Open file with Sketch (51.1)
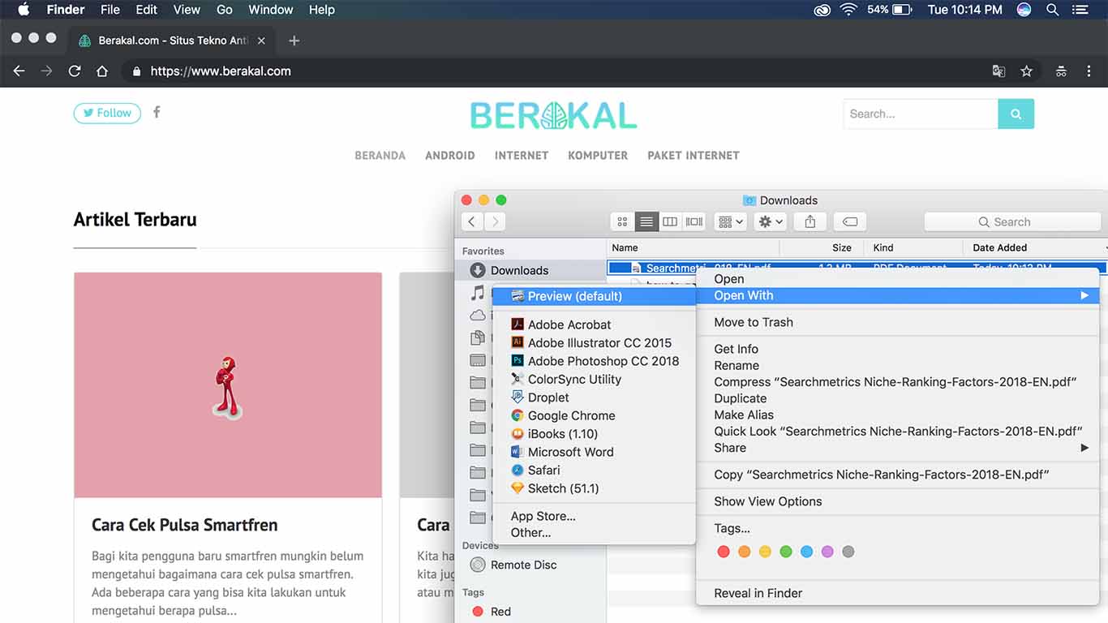The image size is (1108, 623). (555, 488)
